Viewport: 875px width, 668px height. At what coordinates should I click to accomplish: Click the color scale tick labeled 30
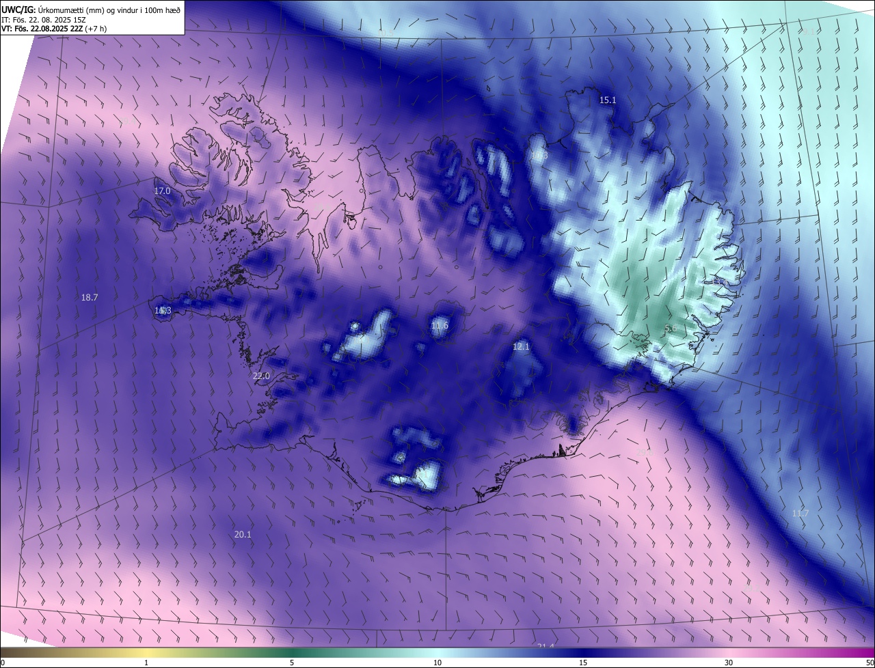point(729,663)
